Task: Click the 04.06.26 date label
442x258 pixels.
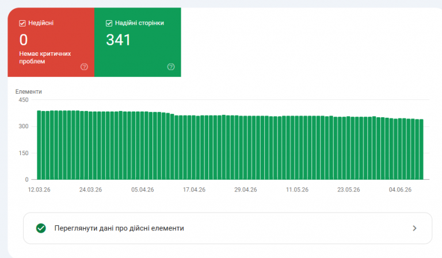Action: click(x=401, y=190)
